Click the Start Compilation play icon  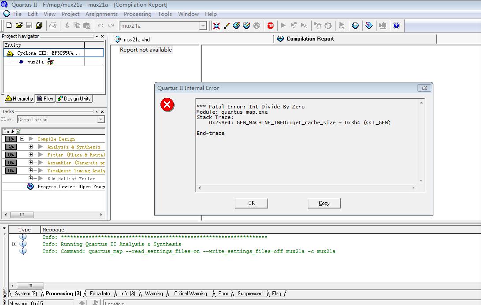[283, 26]
